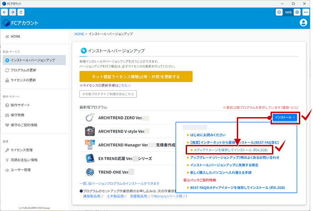This screenshot has height=211, width=313.
Task: Click the ARCHITREND ZERO product icon
Action: click(90, 118)
